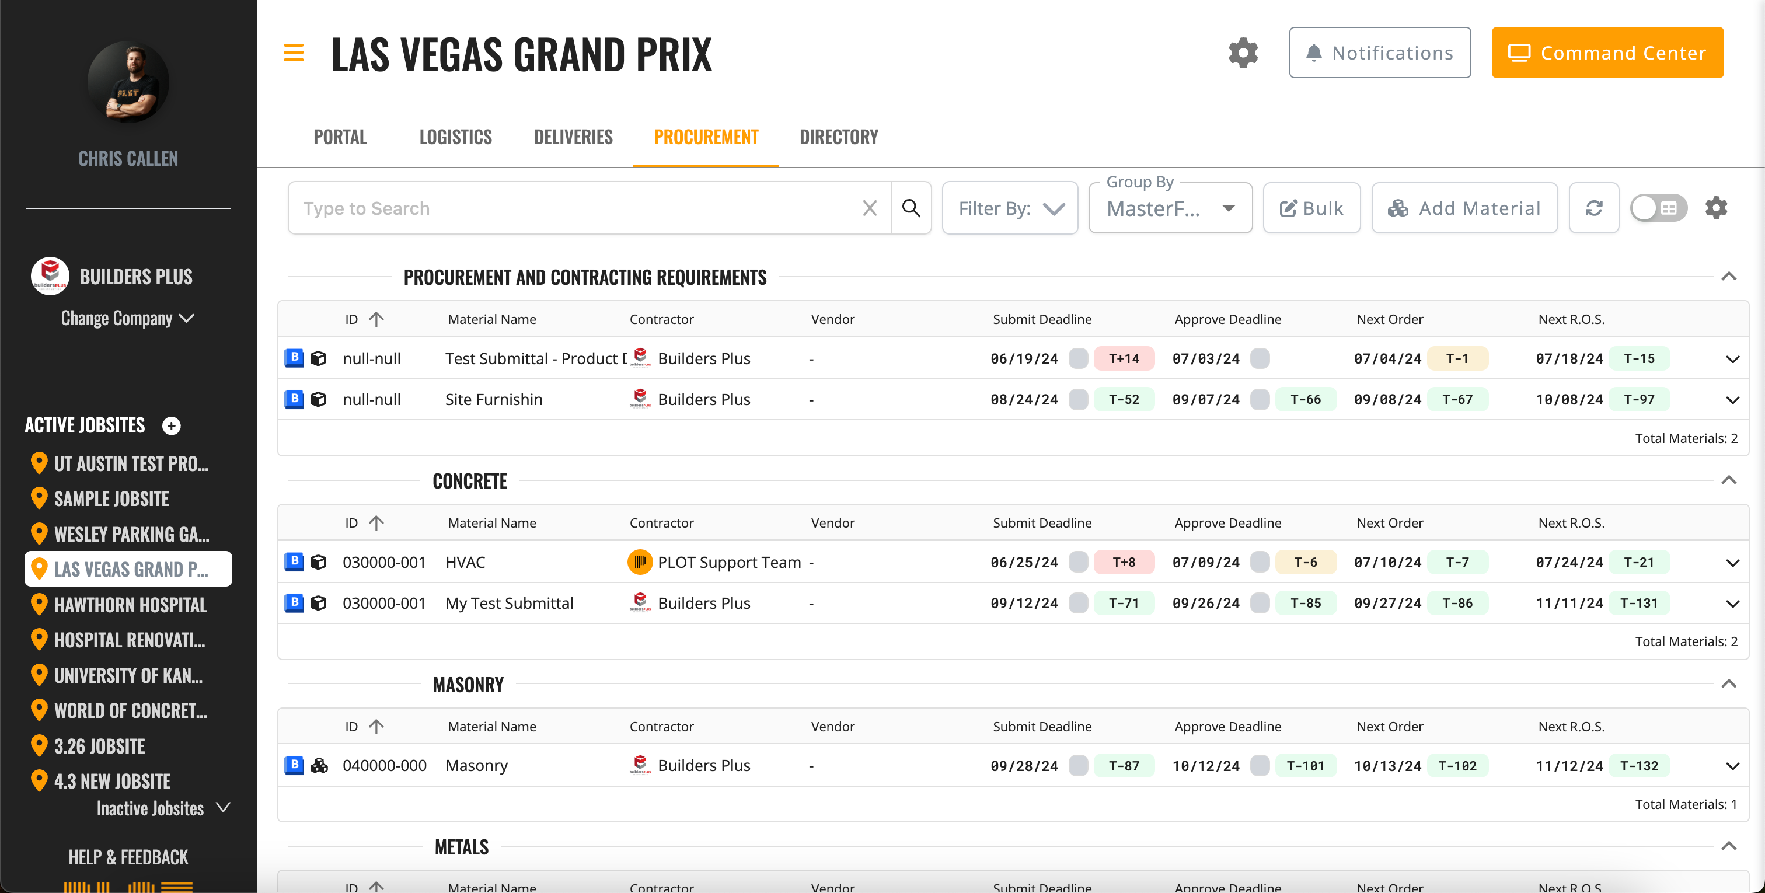The width and height of the screenshot is (1765, 893).
Task: Clear search field with X icon
Action: pyautogui.click(x=870, y=208)
